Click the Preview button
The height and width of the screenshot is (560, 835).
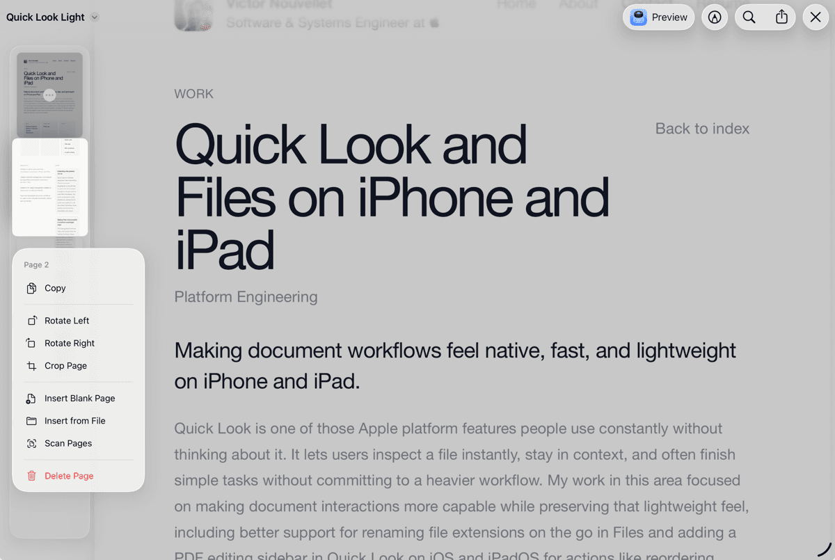point(658,17)
